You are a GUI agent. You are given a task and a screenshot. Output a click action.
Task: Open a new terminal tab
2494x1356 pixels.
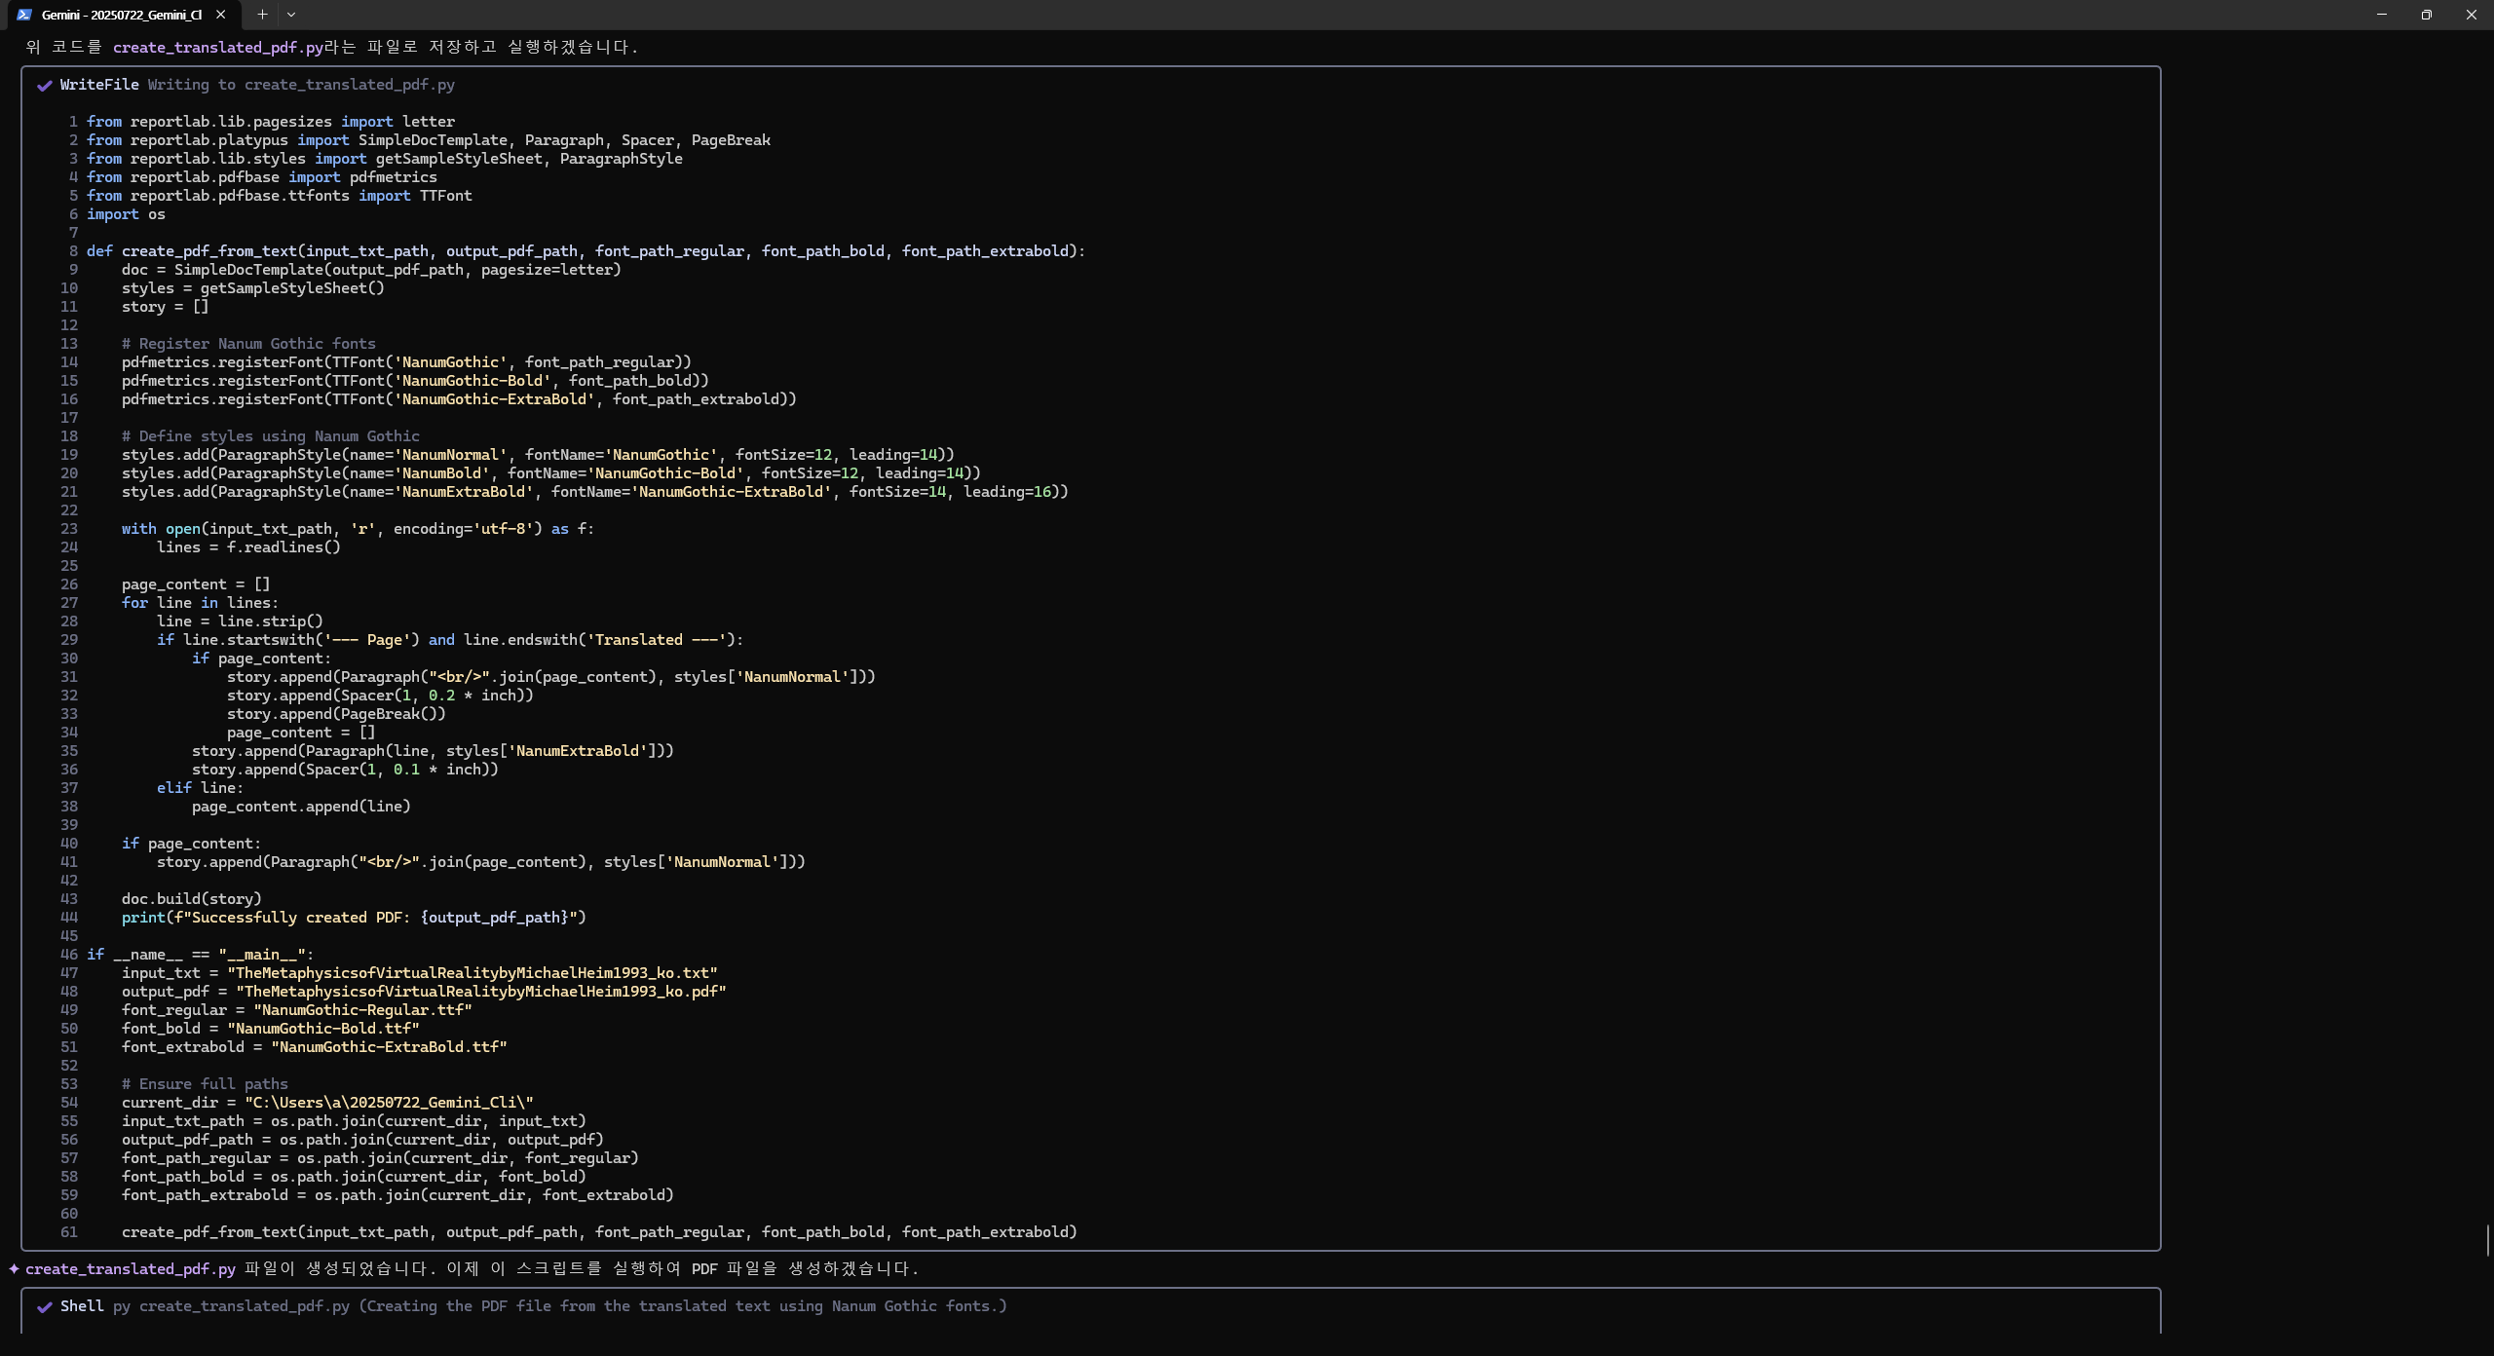click(x=262, y=15)
